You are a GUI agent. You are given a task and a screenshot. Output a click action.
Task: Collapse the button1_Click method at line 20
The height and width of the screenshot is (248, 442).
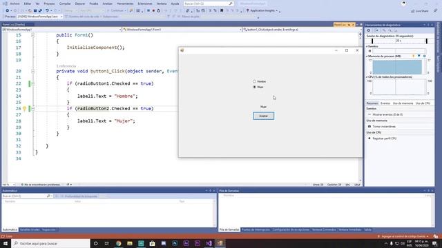pos(32,71)
